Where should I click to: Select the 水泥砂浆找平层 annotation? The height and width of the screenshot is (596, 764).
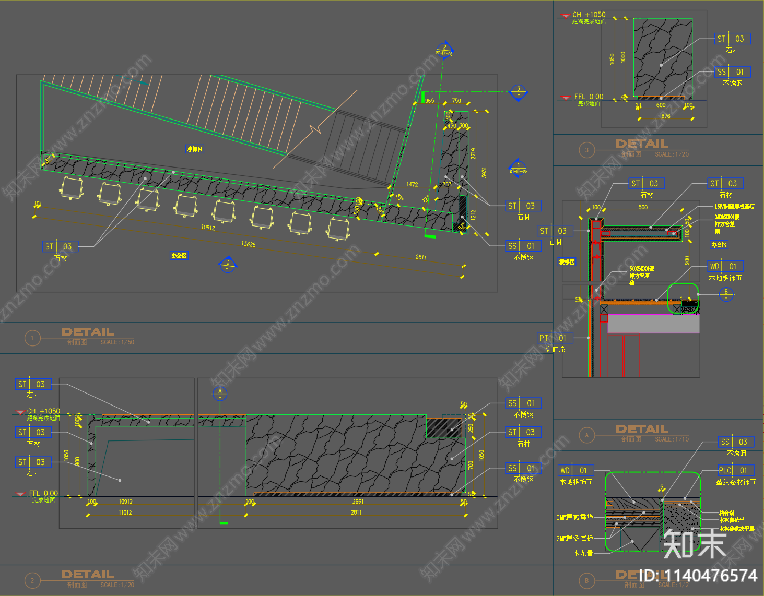point(736,529)
